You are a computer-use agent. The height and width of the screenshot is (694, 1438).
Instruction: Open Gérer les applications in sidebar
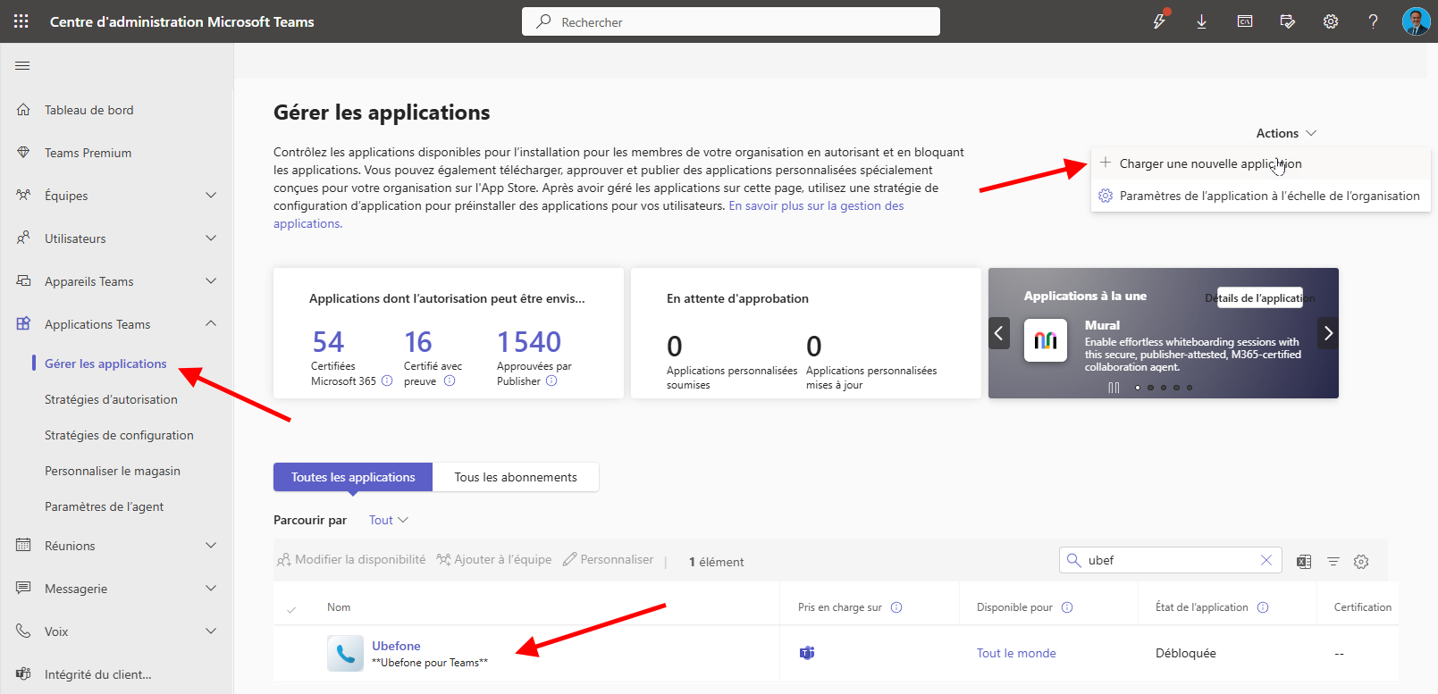tap(105, 364)
